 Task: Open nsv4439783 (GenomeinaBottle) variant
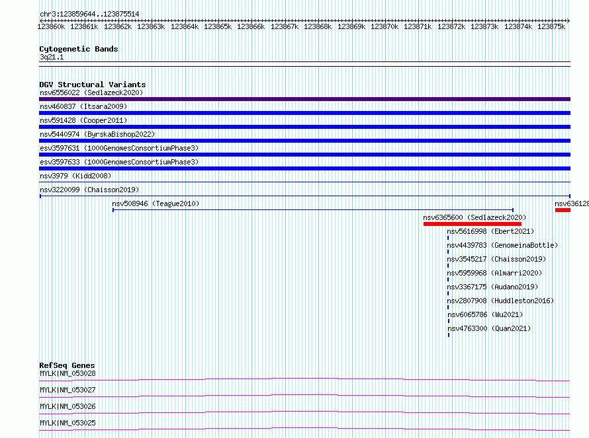tap(502, 245)
